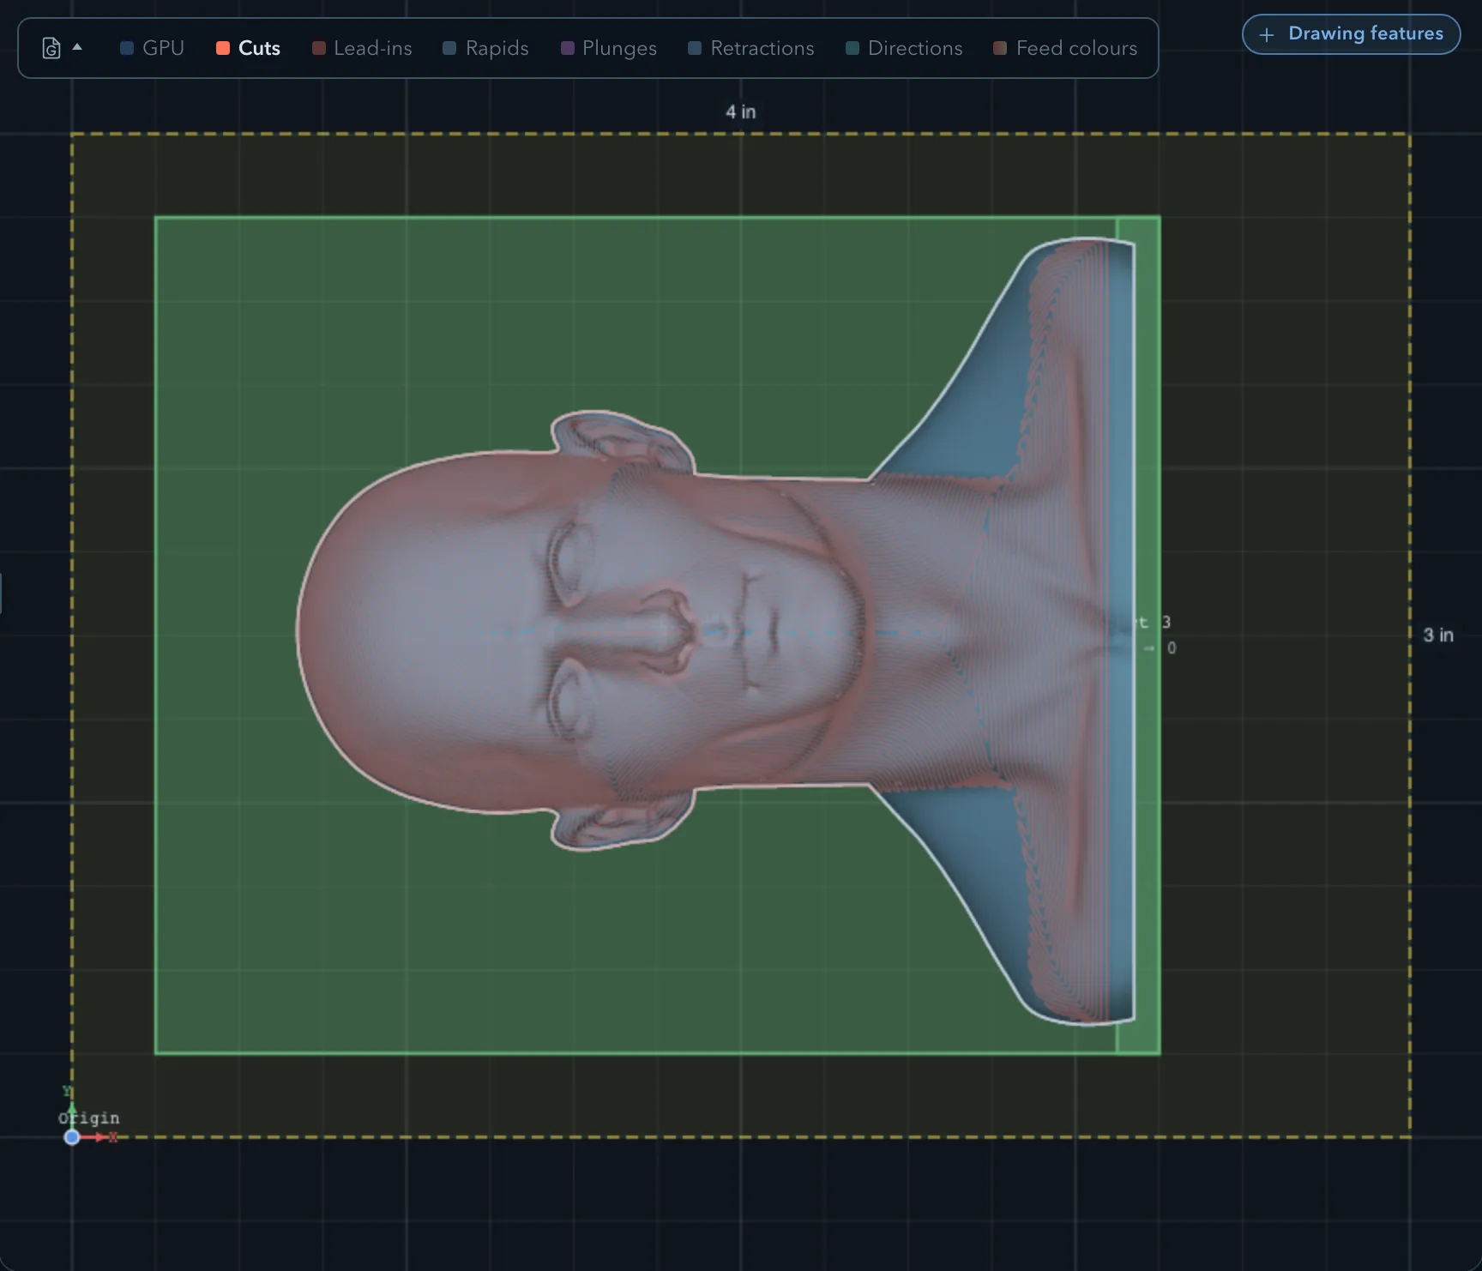Select the blue Origin point marker
The width and height of the screenshot is (1482, 1271).
tap(72, 1137)
